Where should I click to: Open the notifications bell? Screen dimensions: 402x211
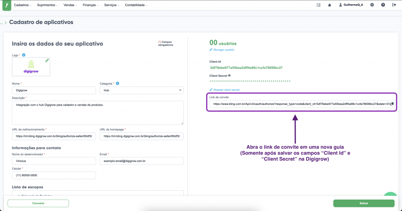click(x=329, y=5)
